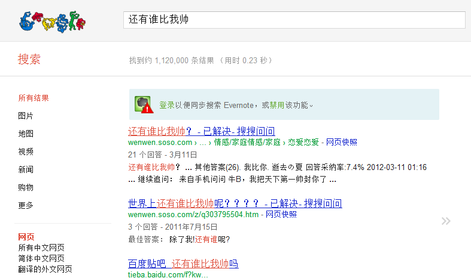The image size is (471, 278).
Task: Click the URL text tieba.baidu.com/f?kw...
Action: point(168,274)
